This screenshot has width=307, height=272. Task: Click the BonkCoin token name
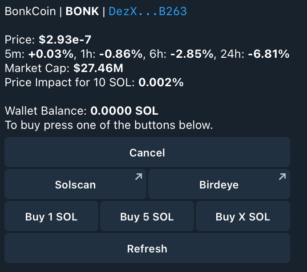(x=30, y=12)
